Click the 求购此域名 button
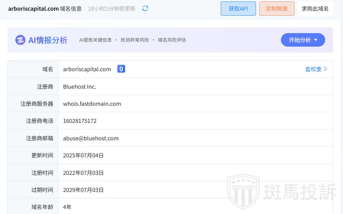Screen dimensions: 343x214 pyautogui.click(x=315, y=9)
